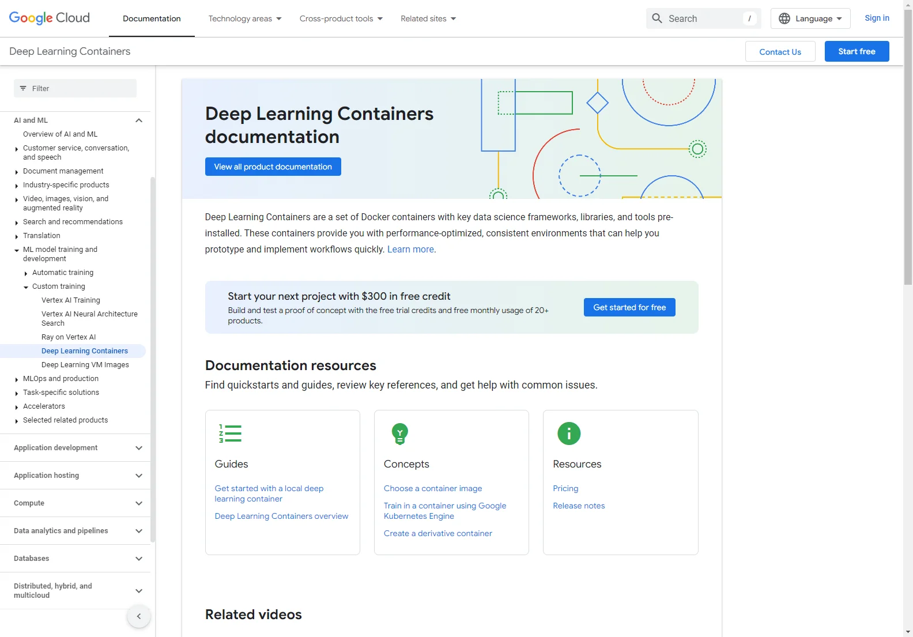Expand Industry-specific products arrow
The width and height of the screenshot is (913, 637).
(17, 186)
